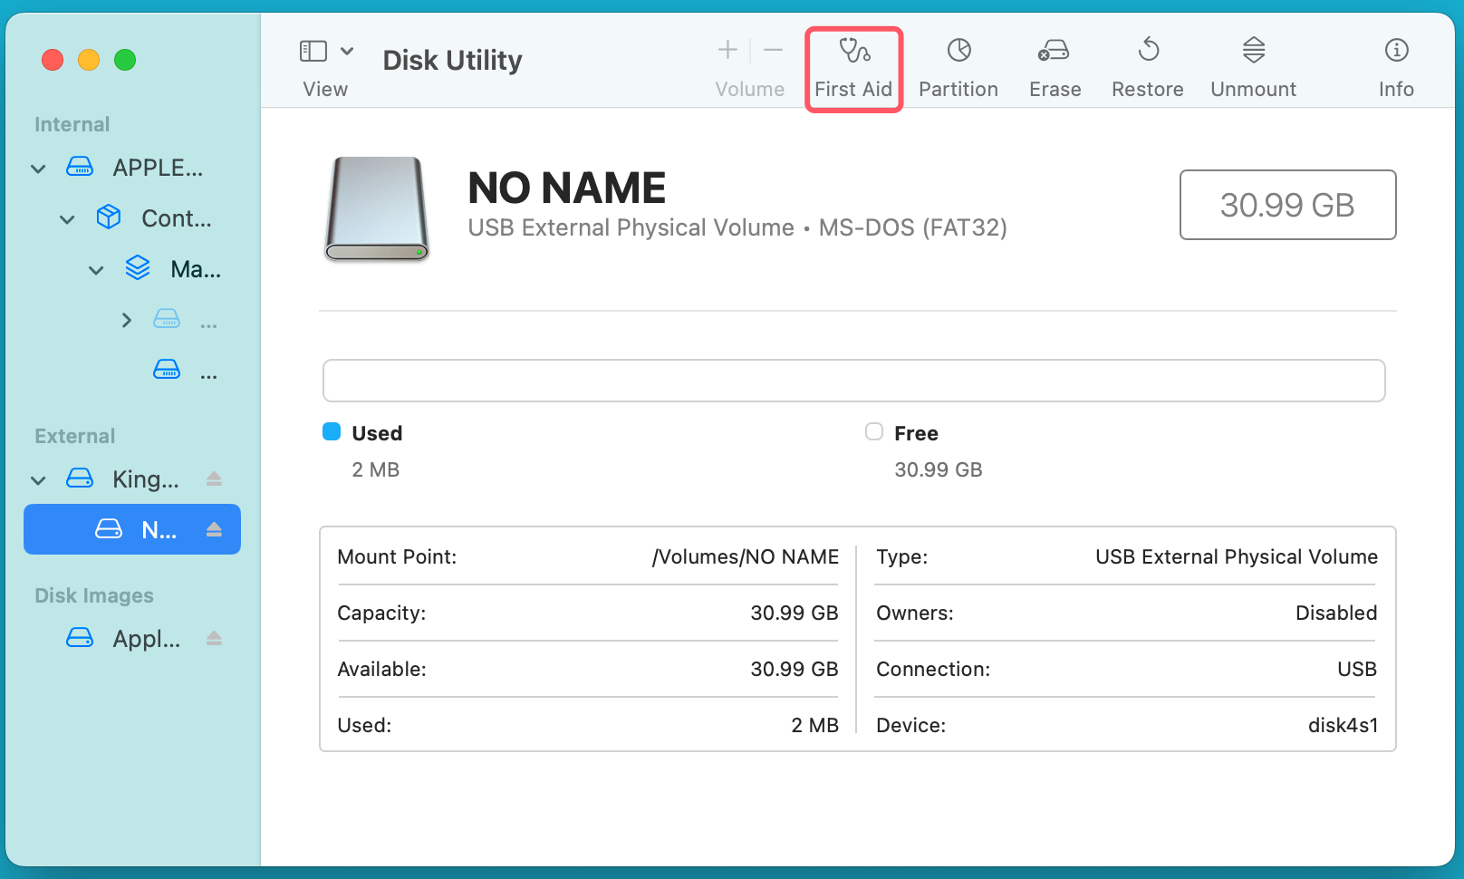Eject the Apple disk image
1464x879 pixels.
(x=215, y=638)
